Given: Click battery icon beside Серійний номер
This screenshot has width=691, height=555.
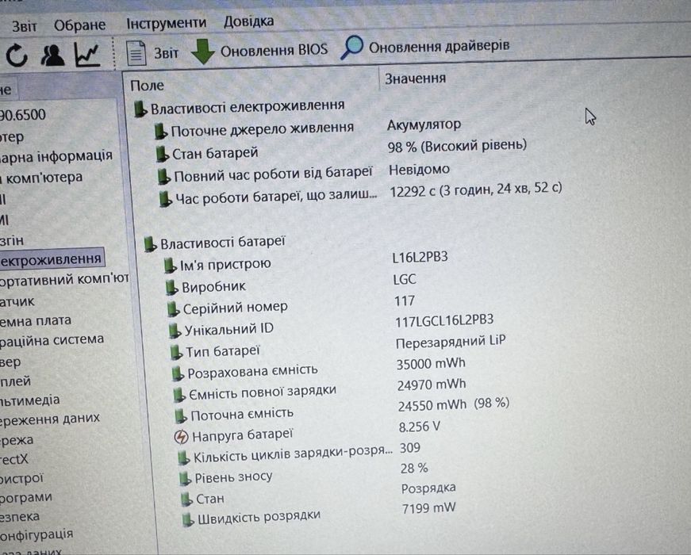Looking at the screenshot, I should [173, 309].
